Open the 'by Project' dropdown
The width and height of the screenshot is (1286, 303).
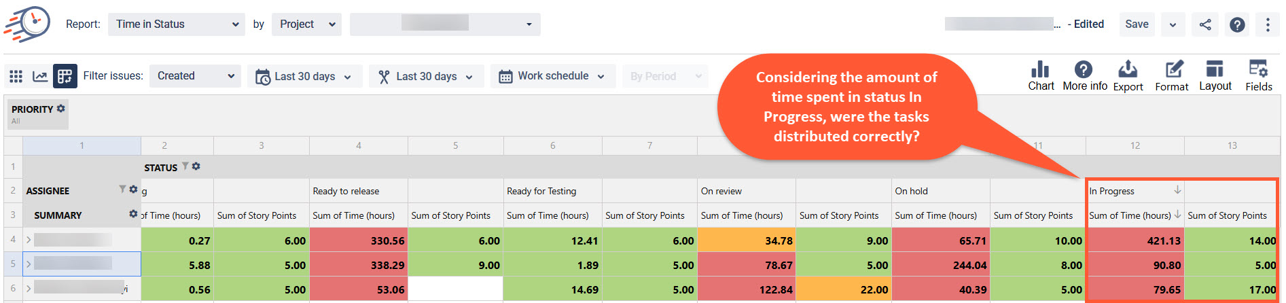pos(307,24)
